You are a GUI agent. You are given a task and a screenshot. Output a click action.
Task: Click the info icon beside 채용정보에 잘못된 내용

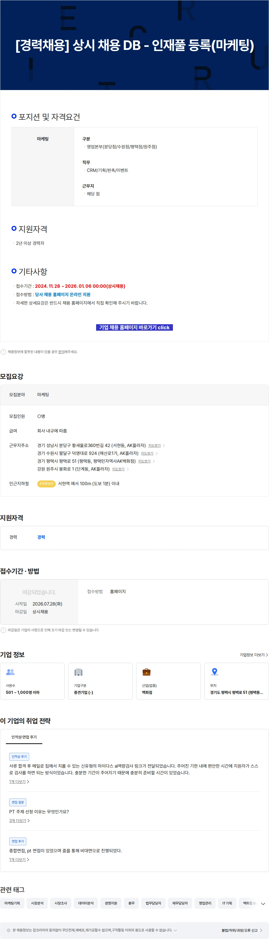(3, 352)
